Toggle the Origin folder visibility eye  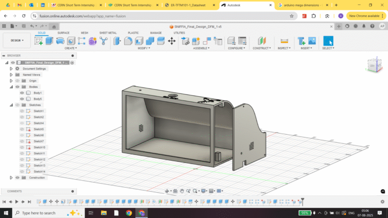tap(17, 81)
